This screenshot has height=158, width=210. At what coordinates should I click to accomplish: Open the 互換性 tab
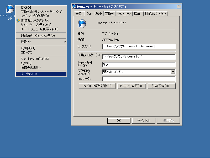click(109, 14)
